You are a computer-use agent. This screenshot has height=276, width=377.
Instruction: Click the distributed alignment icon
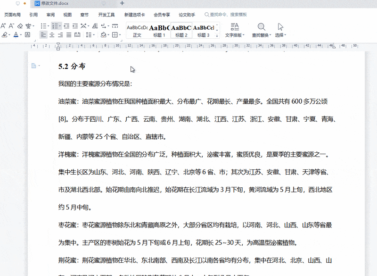click(77, 35)
